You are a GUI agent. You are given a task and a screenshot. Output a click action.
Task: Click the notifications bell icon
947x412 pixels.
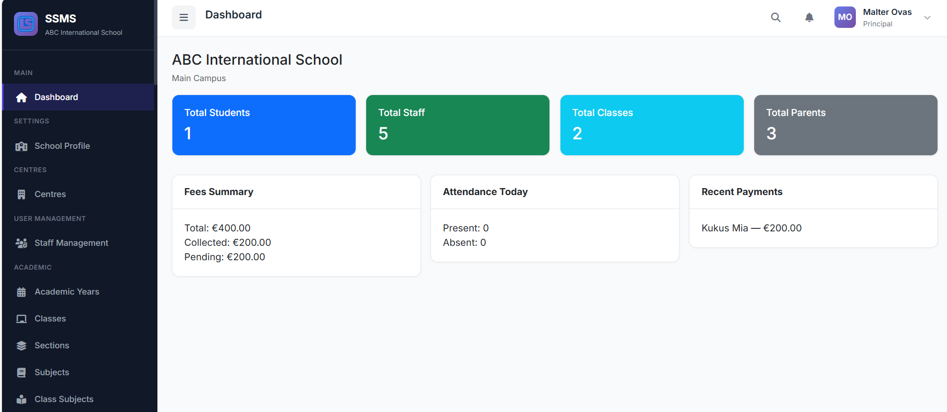810,17
